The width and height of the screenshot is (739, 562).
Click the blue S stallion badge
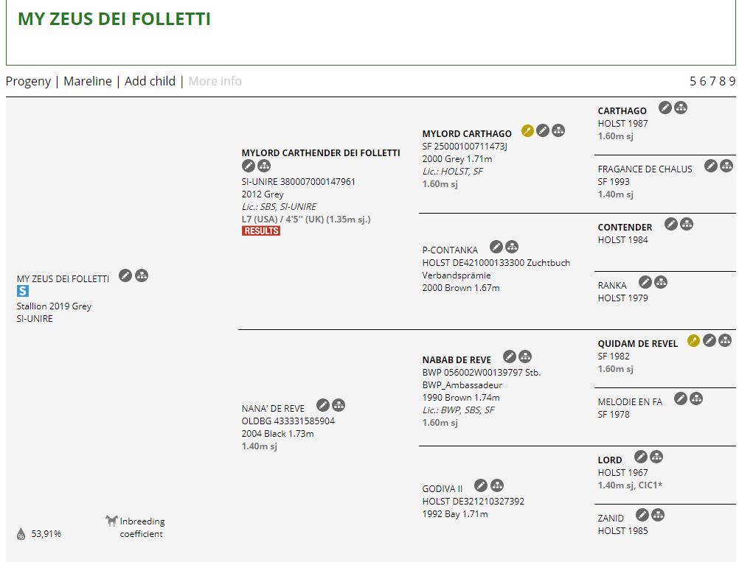click(x=23, y=291)
